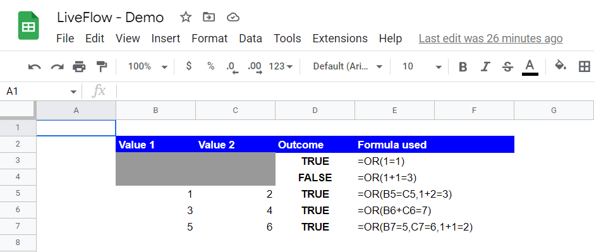Select the cell with value 6
594x252 pixels.
[x=235, y=227]
